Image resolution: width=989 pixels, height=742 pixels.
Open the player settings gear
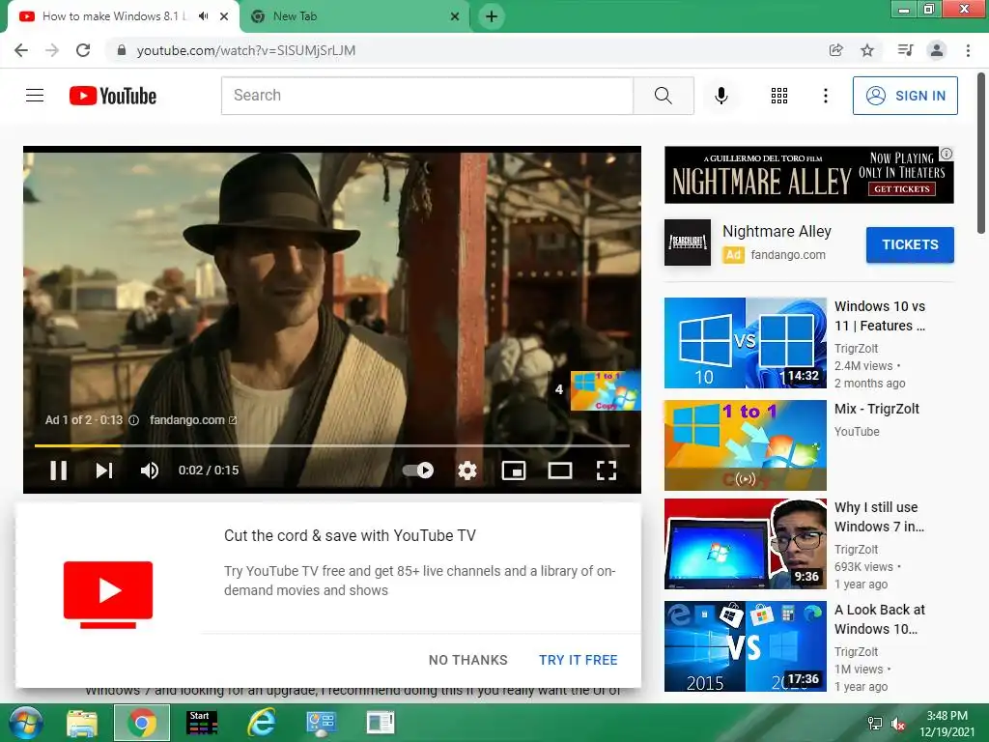click(466, 471)
